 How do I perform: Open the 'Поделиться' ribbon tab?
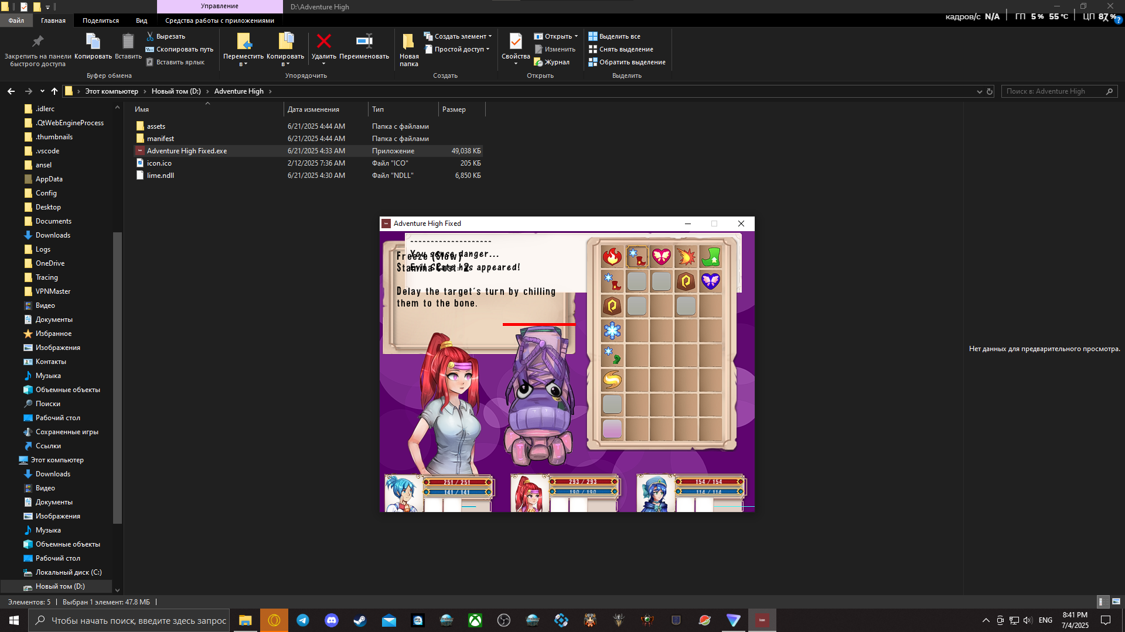[x=100, y=20]
